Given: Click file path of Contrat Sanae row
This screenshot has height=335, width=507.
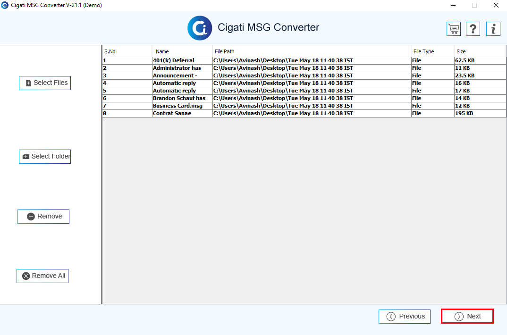Looking at the screenshot, I should pyautogui.click(x=312, y=113).
